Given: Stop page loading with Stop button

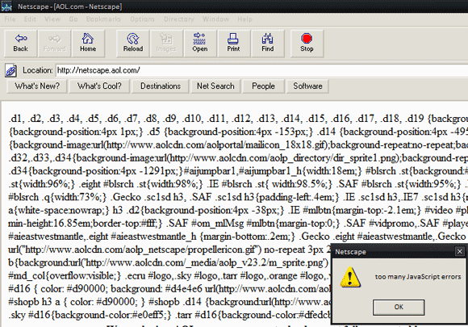Looking at the screenshot, I should [x=307, y=44].
